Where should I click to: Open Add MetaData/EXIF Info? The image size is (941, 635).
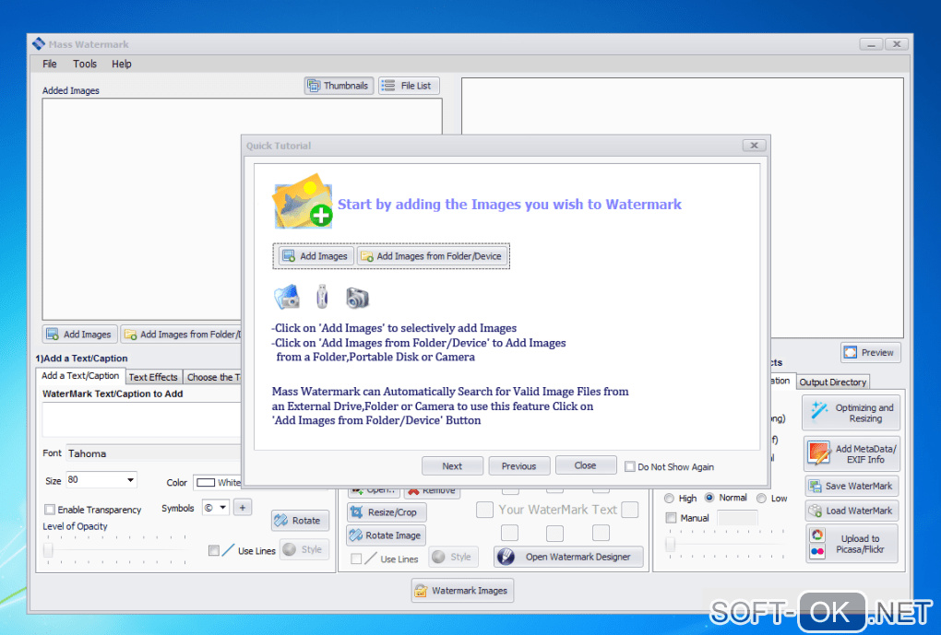point(851,453)
